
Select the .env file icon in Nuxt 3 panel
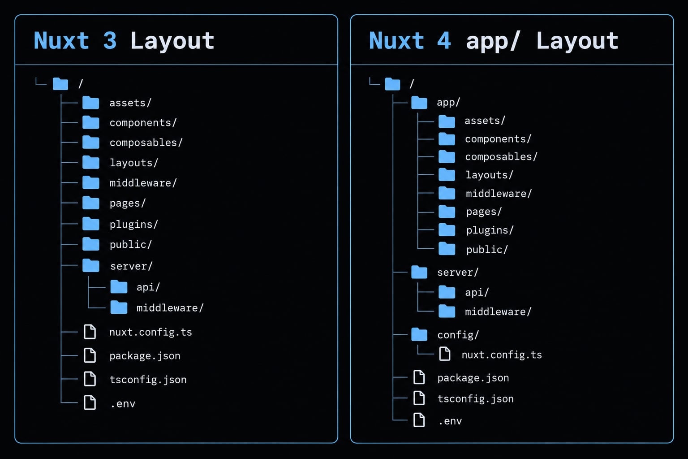(90, 403)
